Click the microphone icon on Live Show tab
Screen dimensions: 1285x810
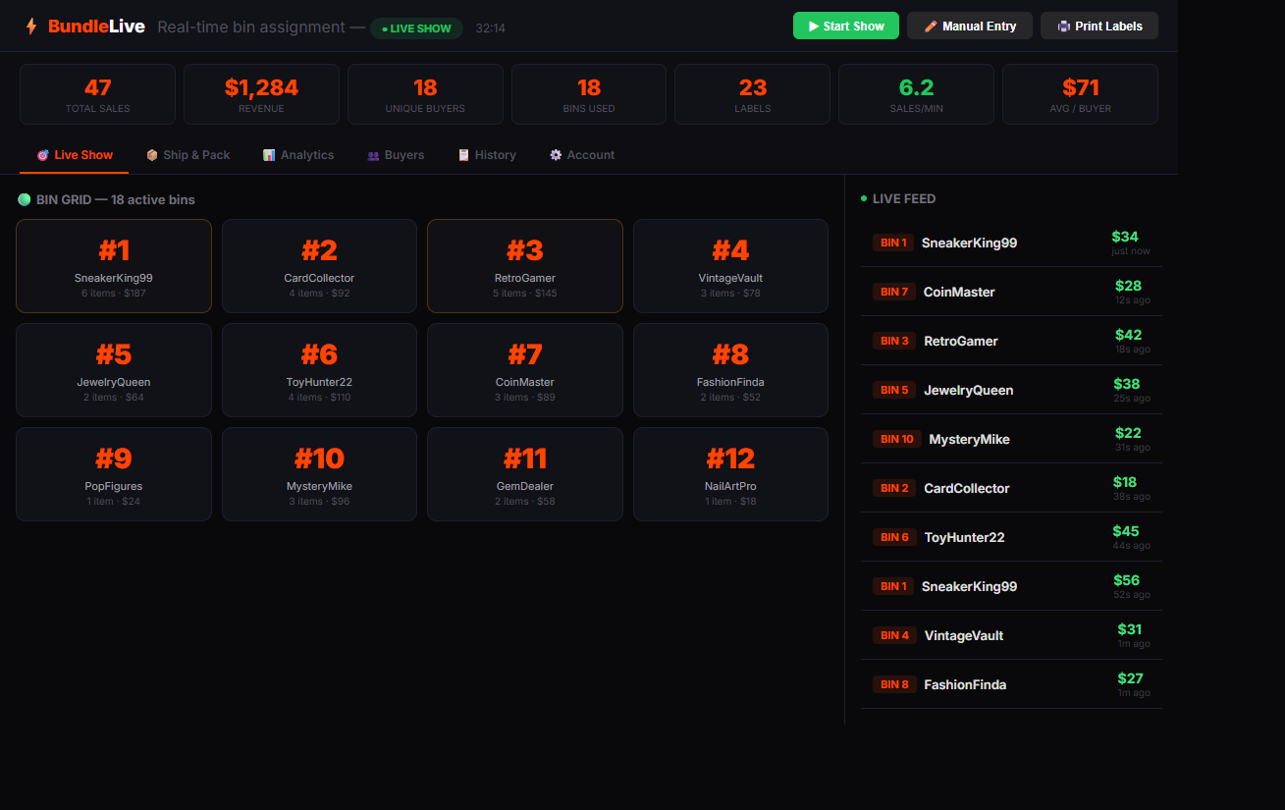pyautogui.click(x=43, y=154)
